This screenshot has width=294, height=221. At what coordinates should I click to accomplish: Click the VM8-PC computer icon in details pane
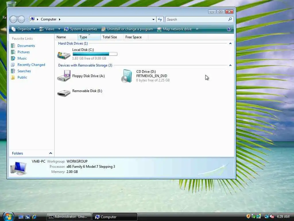coord(18,168)
